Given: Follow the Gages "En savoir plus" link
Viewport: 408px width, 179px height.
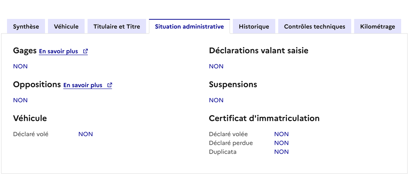Looking at the screenshot, I should coord(58,51).
